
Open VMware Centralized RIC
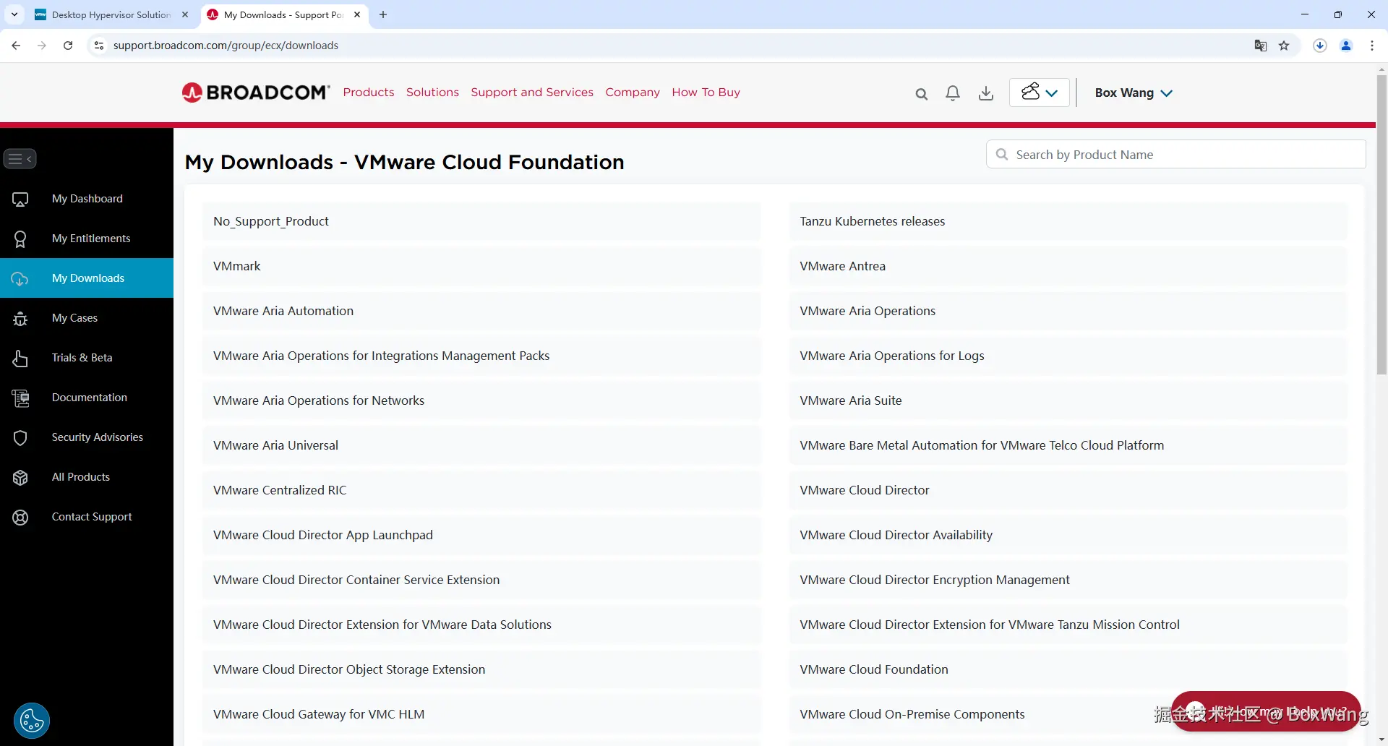(x=481, y=490)
